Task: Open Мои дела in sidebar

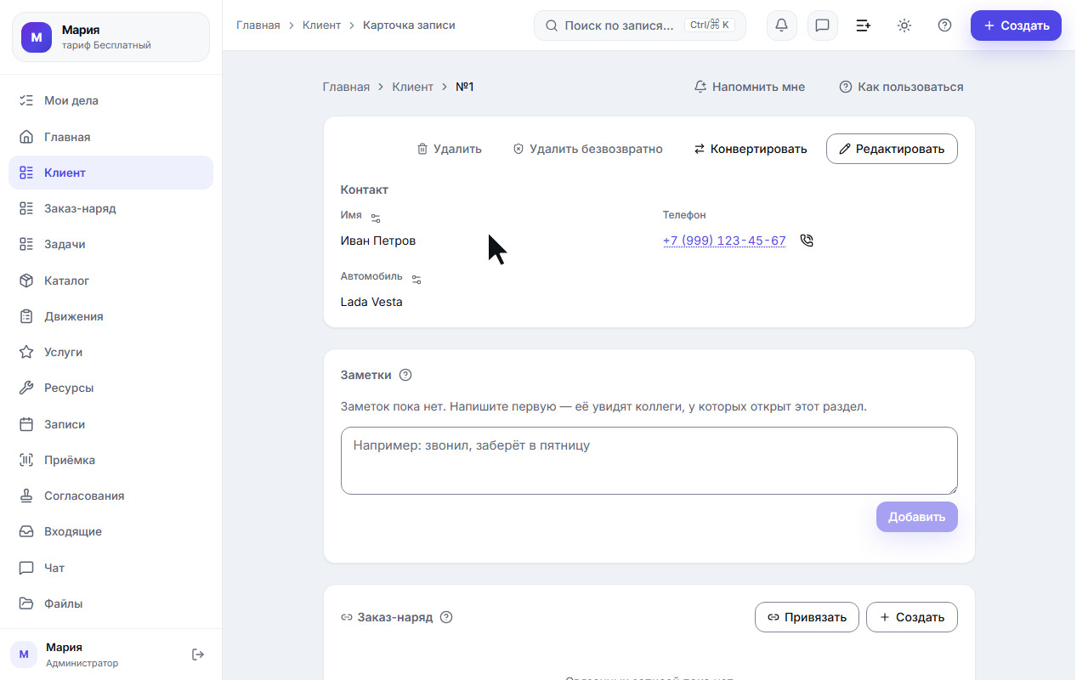Action: pyautogui.click(x=110, y=100)
